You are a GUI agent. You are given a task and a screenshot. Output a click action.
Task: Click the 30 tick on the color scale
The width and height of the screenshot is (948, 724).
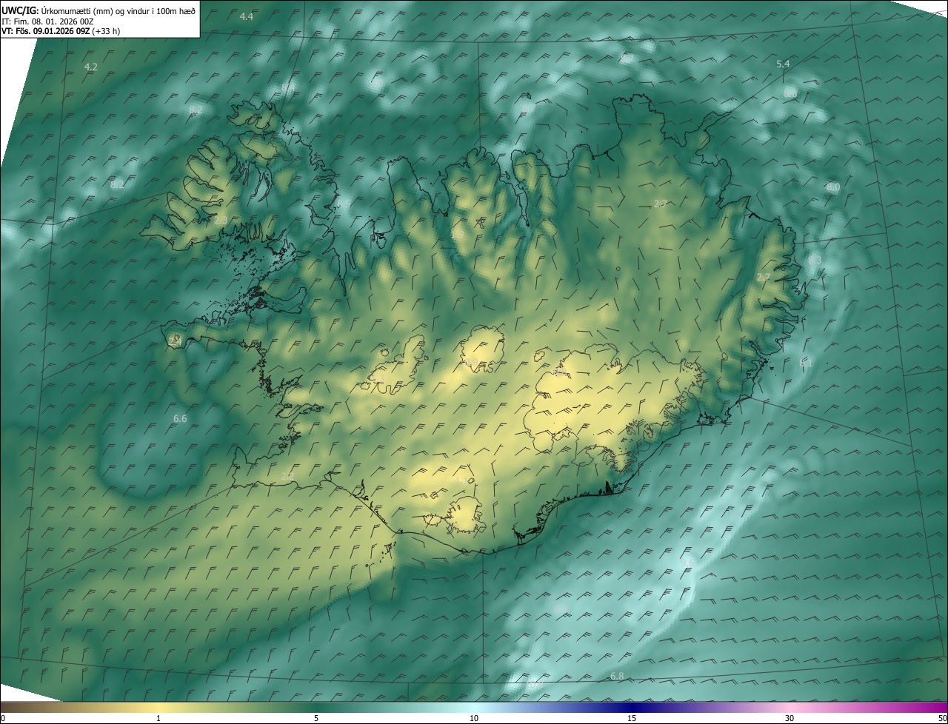click(790, 718)
